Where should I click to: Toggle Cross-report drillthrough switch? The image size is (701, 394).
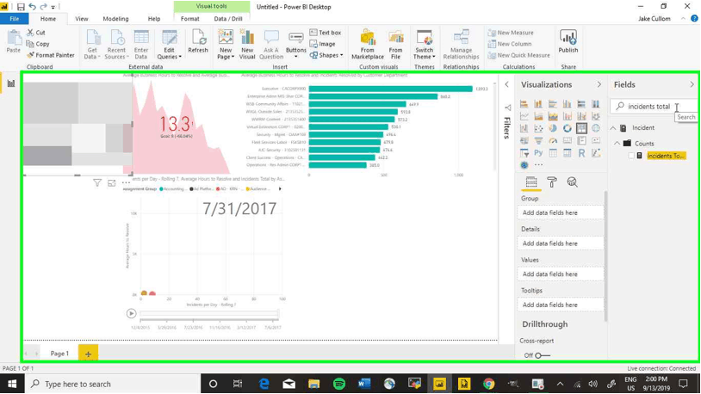541,355
